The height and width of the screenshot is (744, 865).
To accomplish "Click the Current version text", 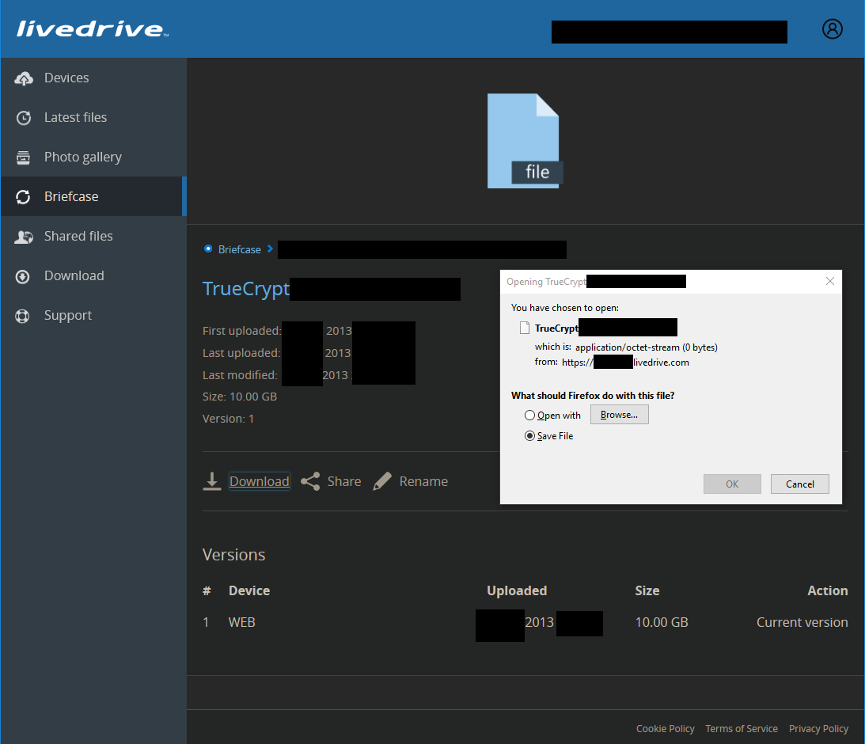I will click(x=802, y=622).
